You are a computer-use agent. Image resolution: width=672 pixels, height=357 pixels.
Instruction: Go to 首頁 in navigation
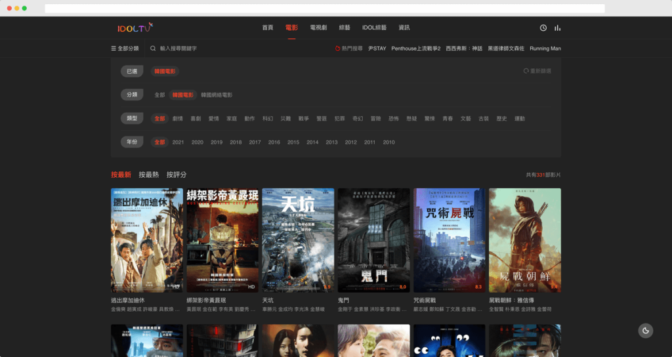coord(268,28)
